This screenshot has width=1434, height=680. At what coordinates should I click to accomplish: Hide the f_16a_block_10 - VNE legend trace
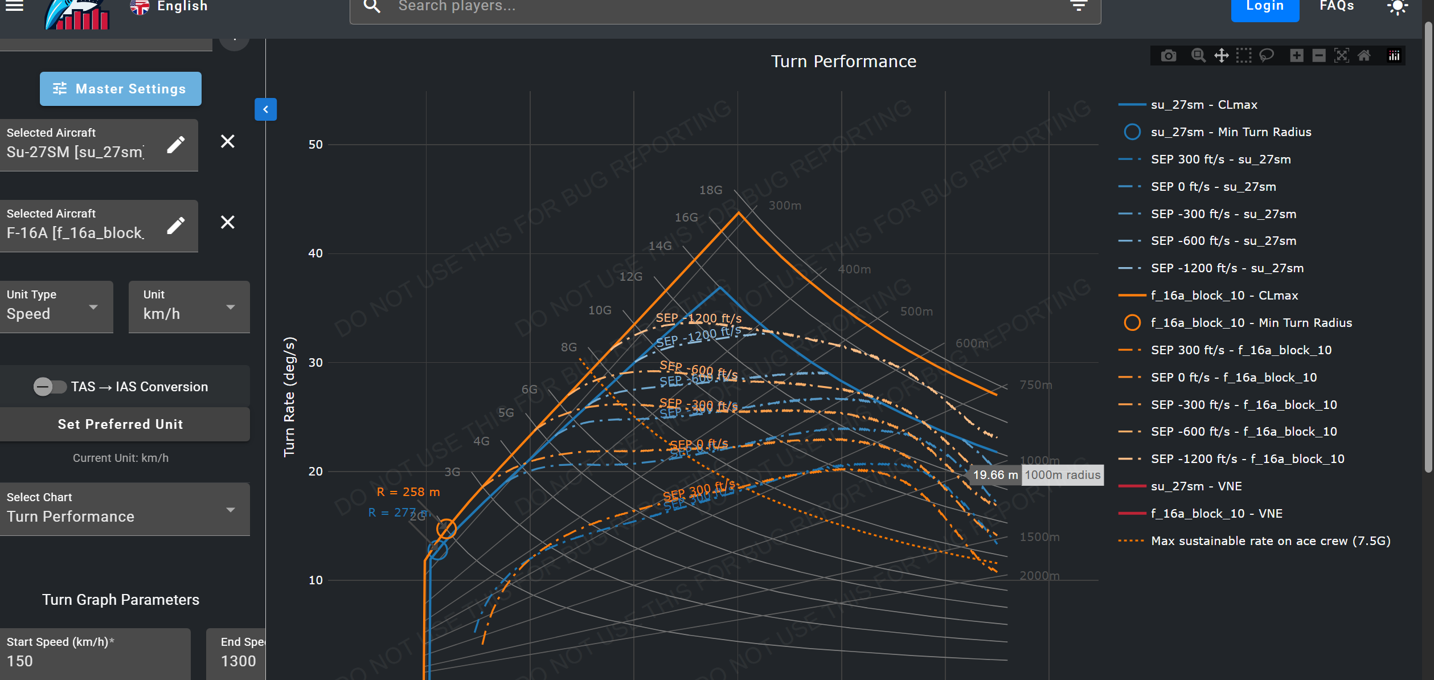click(x=1216, y=514)
